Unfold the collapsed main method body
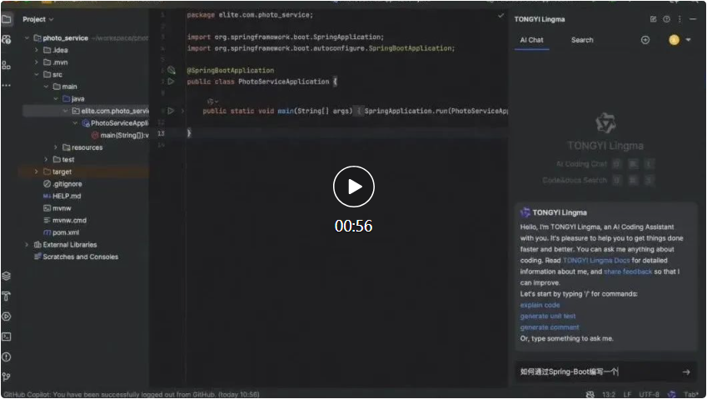Viewport: 707px width, 399px height. click(x=182, y=111)
